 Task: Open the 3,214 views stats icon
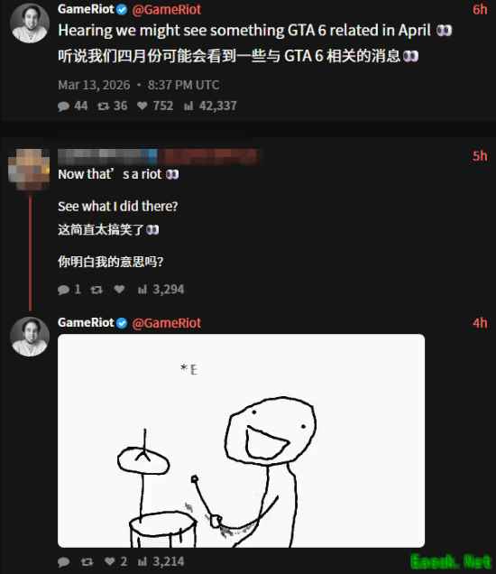[142, 561]
